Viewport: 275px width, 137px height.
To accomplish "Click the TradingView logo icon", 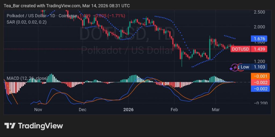I will tap(10, 126).
